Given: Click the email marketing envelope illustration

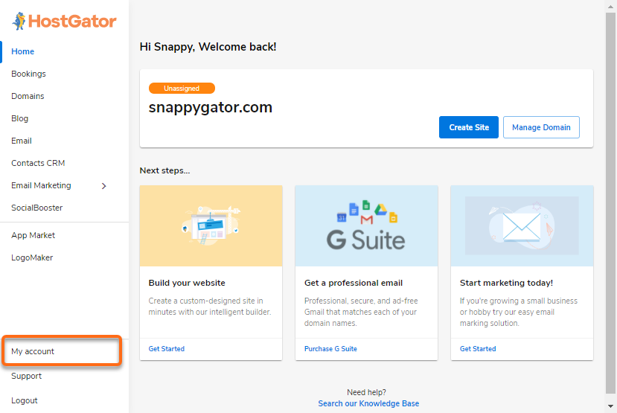Looking at the screenshot, I should pos(522,225).
